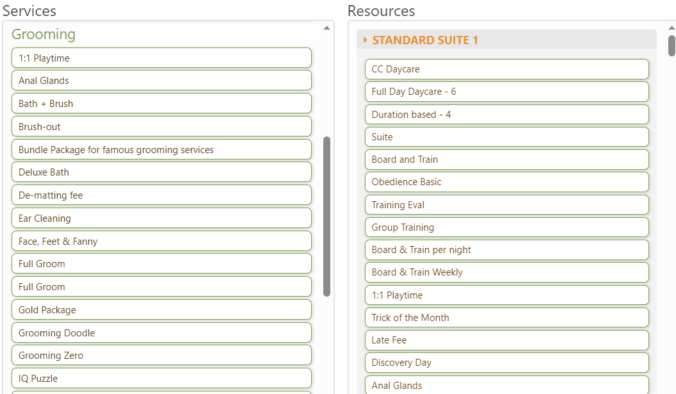
Task: Select Obedience Basic in Resources
Action: [x=507, y=182]
